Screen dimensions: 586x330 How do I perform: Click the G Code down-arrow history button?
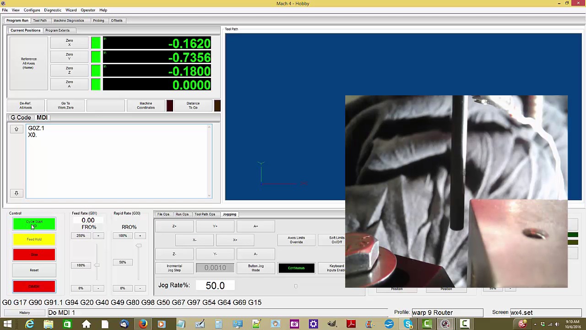16,193
